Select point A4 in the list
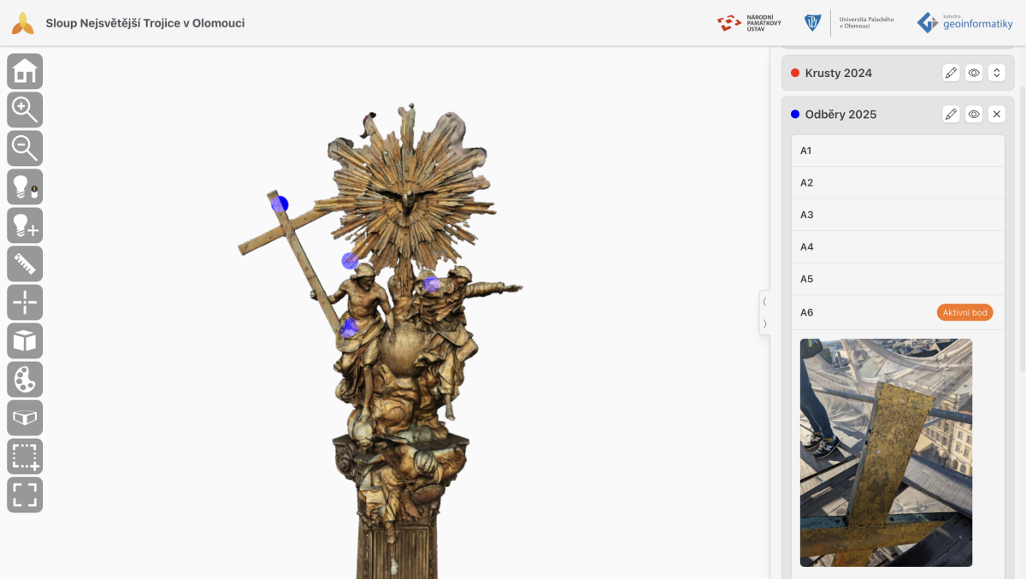1026x579 pixels. 897,247
